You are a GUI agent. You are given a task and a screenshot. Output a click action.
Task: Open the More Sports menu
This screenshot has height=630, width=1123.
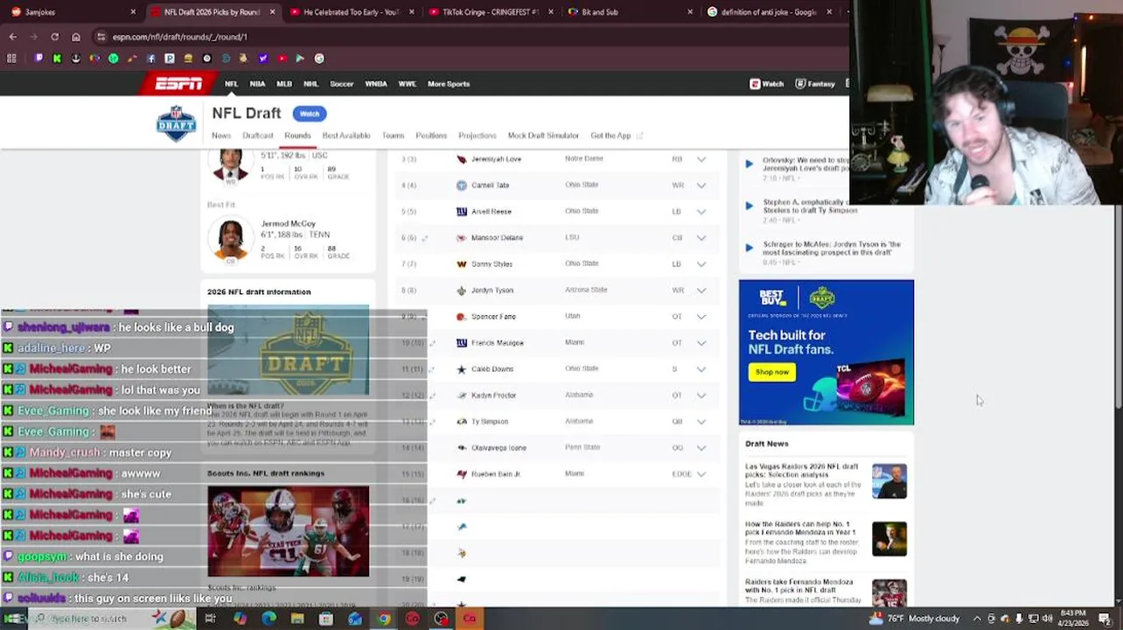[x=449, y=84]
